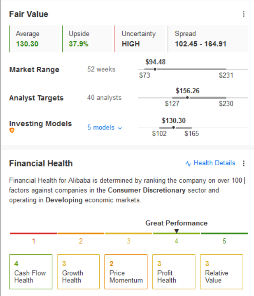Click the Upside 37.9% tile
The height and width of the screenshot is (296, 254).
pyautogui.click(x=88, y=39)
